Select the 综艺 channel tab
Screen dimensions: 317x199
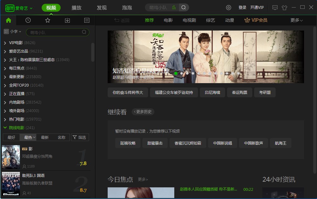211,20
